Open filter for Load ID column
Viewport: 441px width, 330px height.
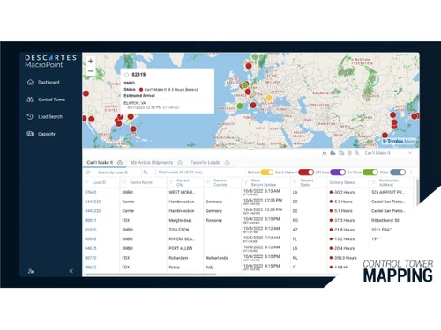tap(87, 182)
